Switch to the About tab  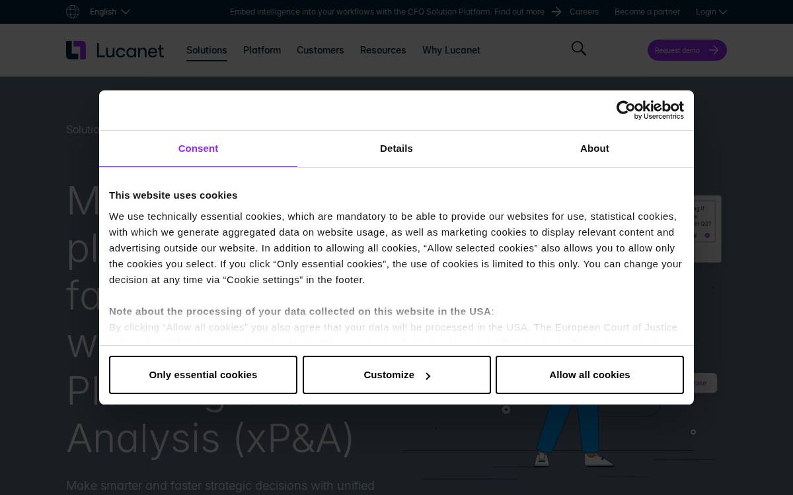595,148
